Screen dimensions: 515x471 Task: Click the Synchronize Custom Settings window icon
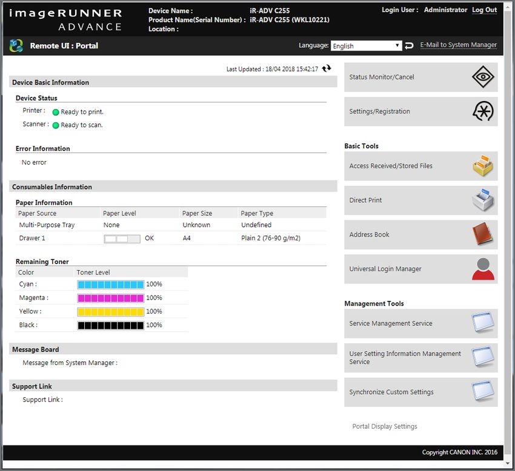[x=483, y=392]
